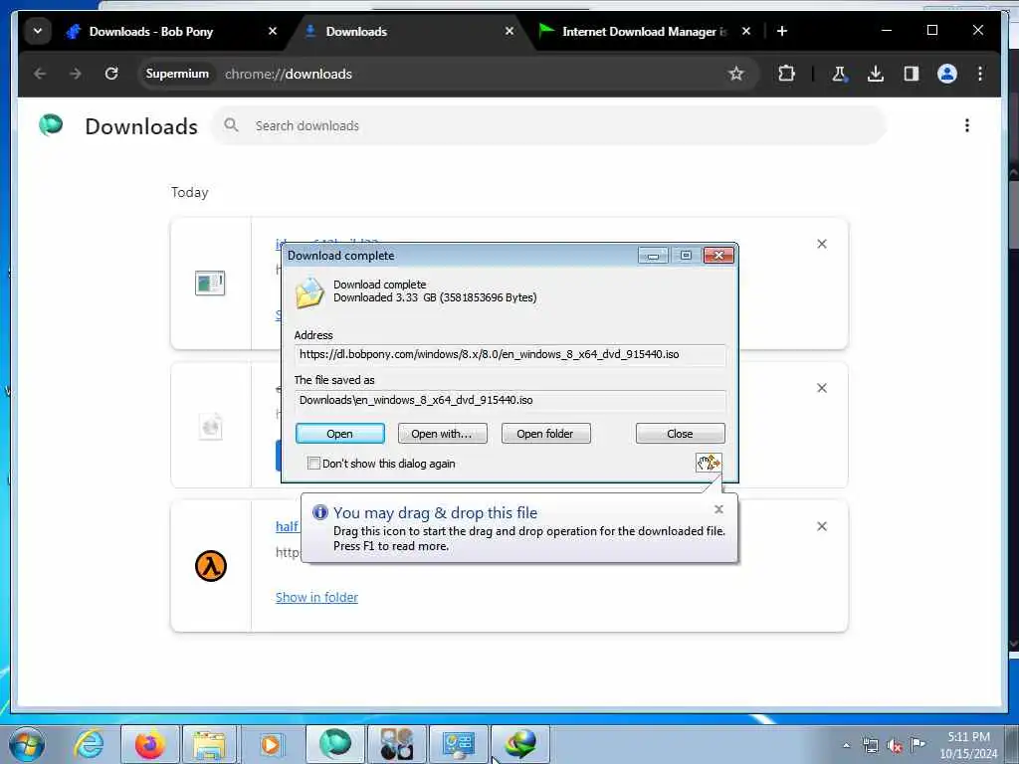The width and height of the screenshot is (1019, 764).
Task: Click the muted volume tray icon
Action: click(x=895, y=746)
